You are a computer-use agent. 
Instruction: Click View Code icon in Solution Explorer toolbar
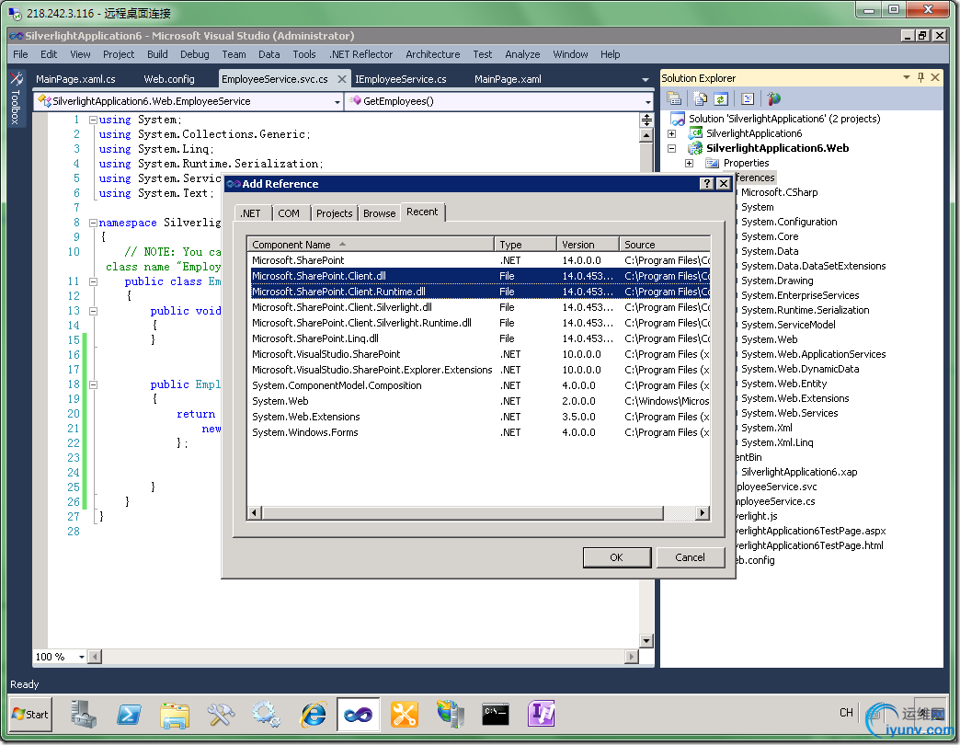click(748, 98)
